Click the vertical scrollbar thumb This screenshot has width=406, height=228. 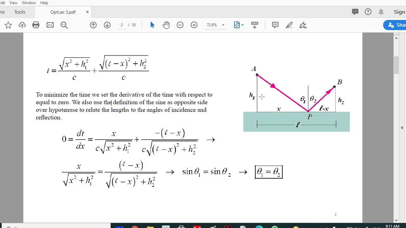(x=396, y=65)
